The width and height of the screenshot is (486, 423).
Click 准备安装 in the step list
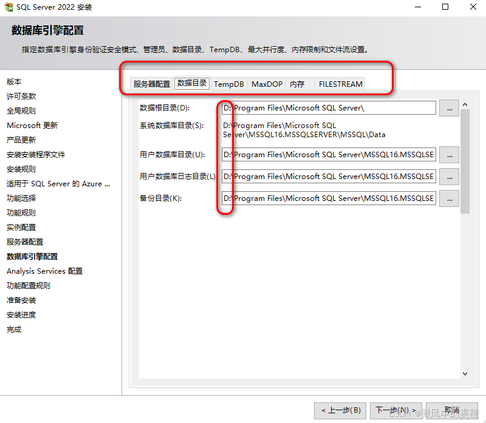pyautogui.click(x=21, y=300)
